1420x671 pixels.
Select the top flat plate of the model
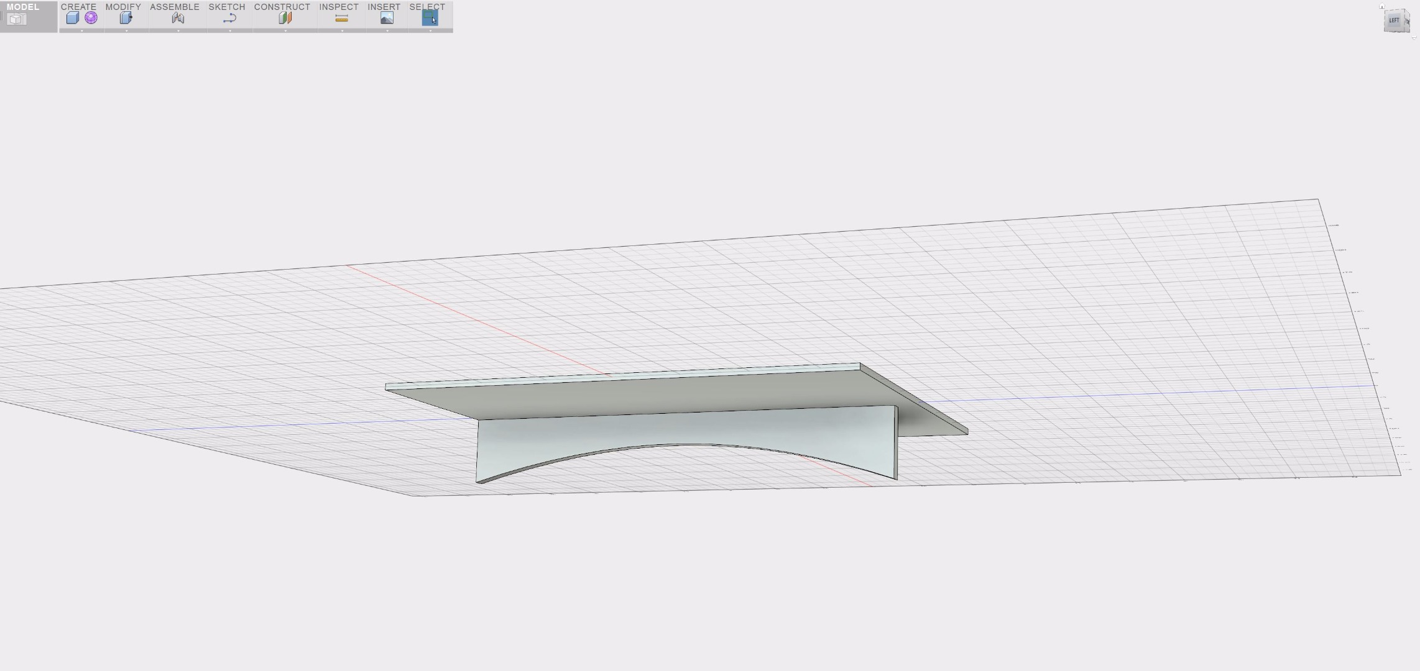671,395
